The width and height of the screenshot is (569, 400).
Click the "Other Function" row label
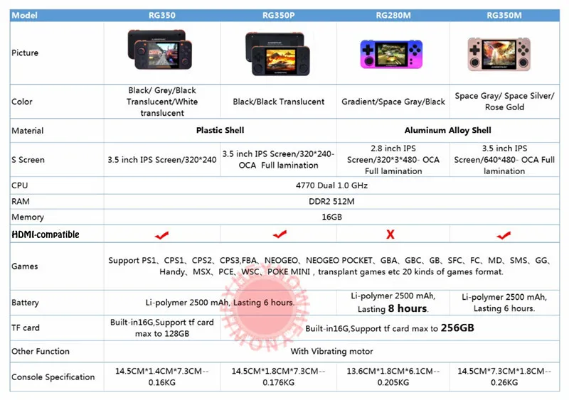point(41,351)
